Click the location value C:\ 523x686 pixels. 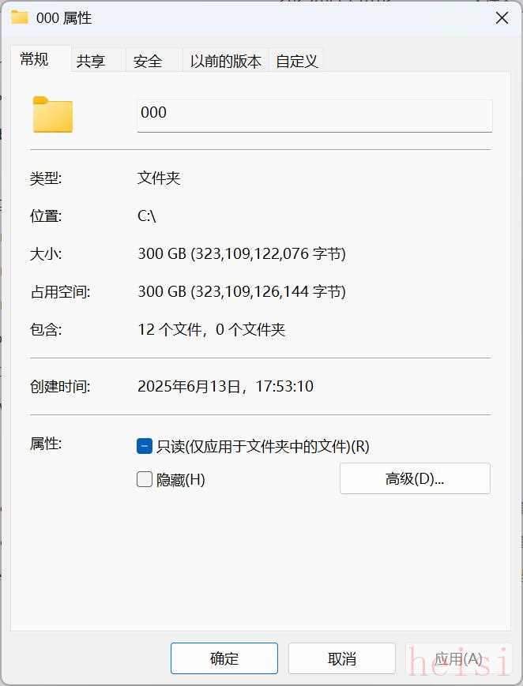[x=147, y=216]
